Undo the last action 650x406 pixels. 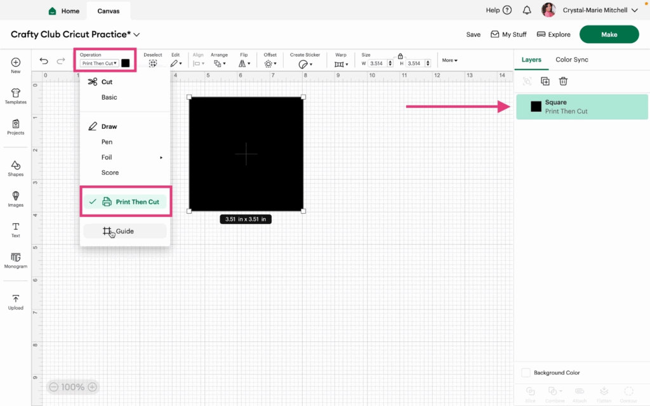(x=44, y=61)
